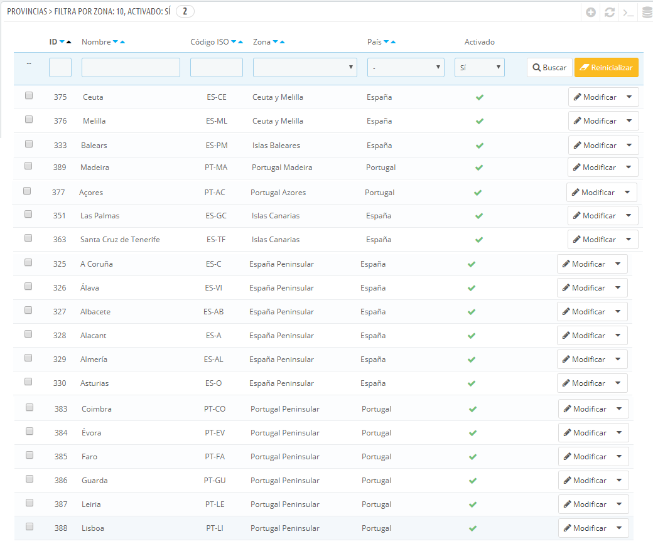Open the show SQL query icon

pyautogui.click(x=628, y=13)
